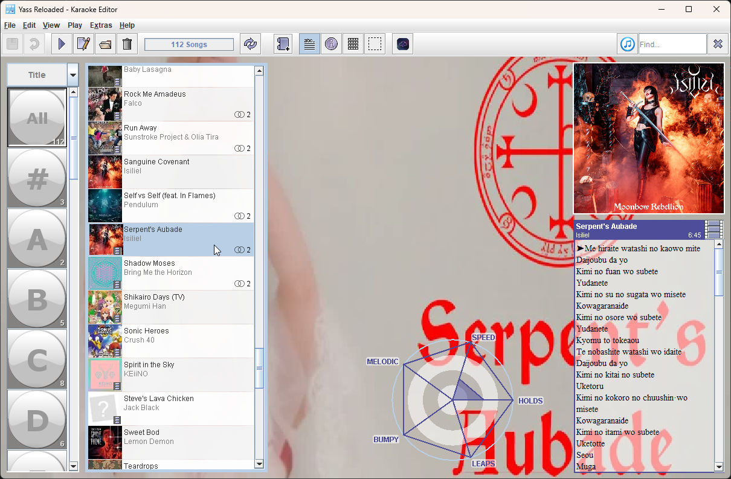The height and width of the screenshot is (479, 731).
Task: Click the video filmstrip icon on Steve's Lava Chicken
Action: tap(118, 420)
